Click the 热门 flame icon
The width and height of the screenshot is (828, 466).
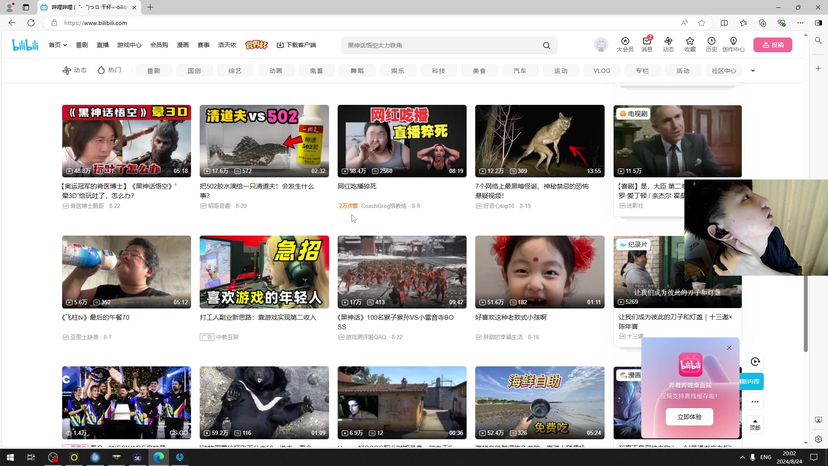[110, 70]
